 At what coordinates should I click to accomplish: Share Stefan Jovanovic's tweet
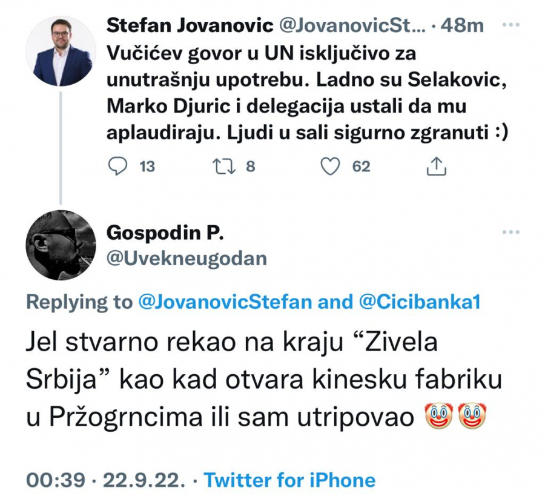coord(436,167)
